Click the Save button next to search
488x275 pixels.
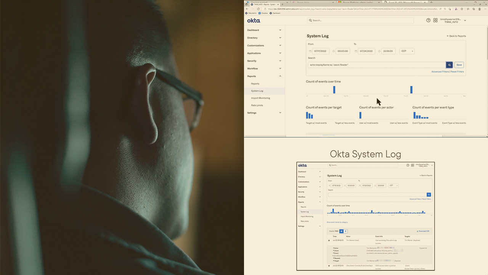(459, 65)
